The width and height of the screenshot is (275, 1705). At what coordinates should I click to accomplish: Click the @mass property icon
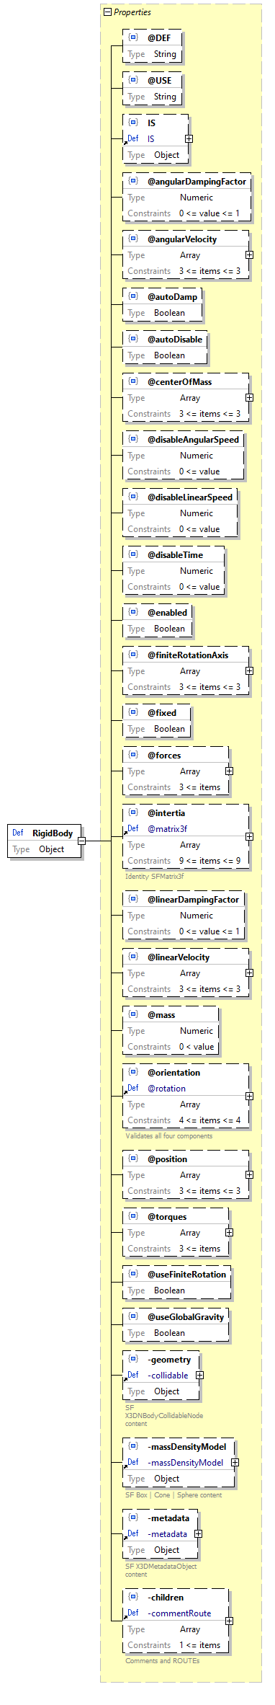click(133, 1014)
